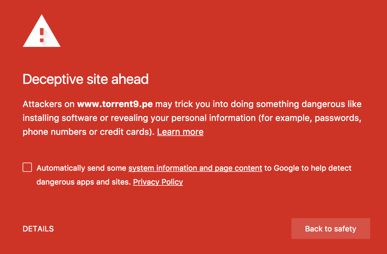
Task: Open the Privacy Policy link
Action: pyautogui.click(x=158, y=182)
